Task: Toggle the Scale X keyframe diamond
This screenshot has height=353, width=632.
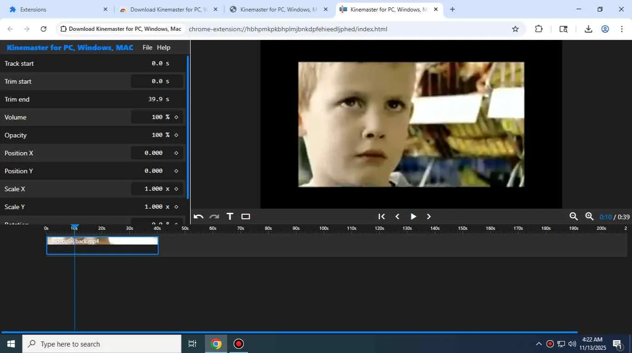Action: tap(176, 189)
